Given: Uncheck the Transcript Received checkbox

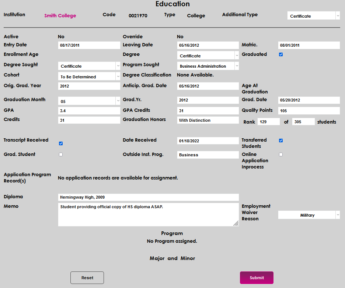Looking at the screenshot, I should (61, 143).
